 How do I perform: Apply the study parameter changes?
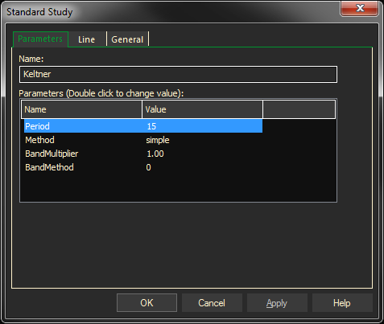277,303
